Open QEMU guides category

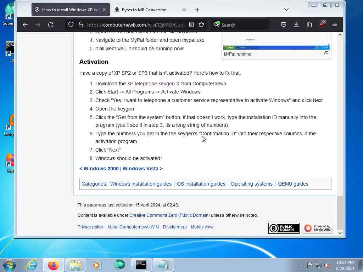coord(293,184)
